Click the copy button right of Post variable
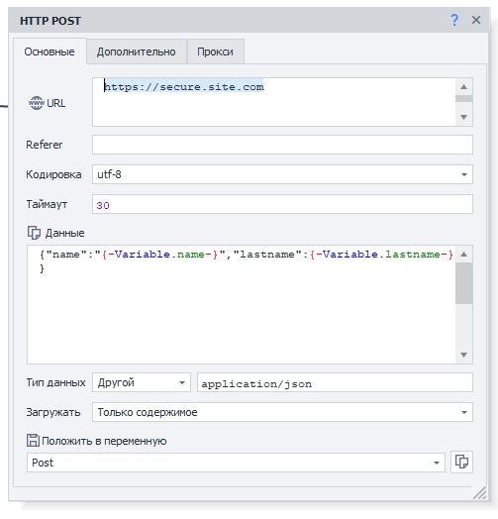498x519 pixels. click(x=461, y=462)
